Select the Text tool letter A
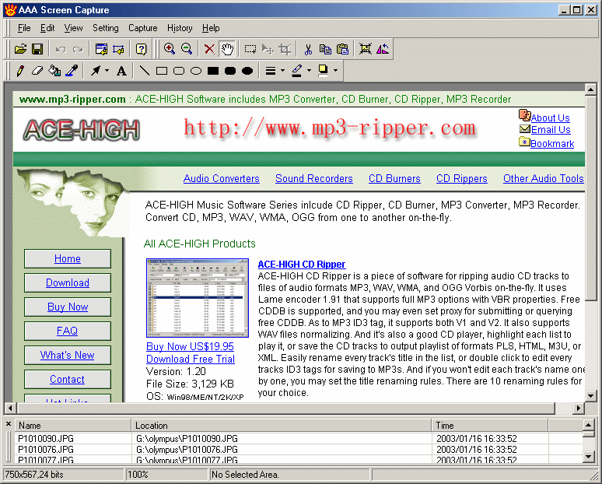 [x=121, y=71]
